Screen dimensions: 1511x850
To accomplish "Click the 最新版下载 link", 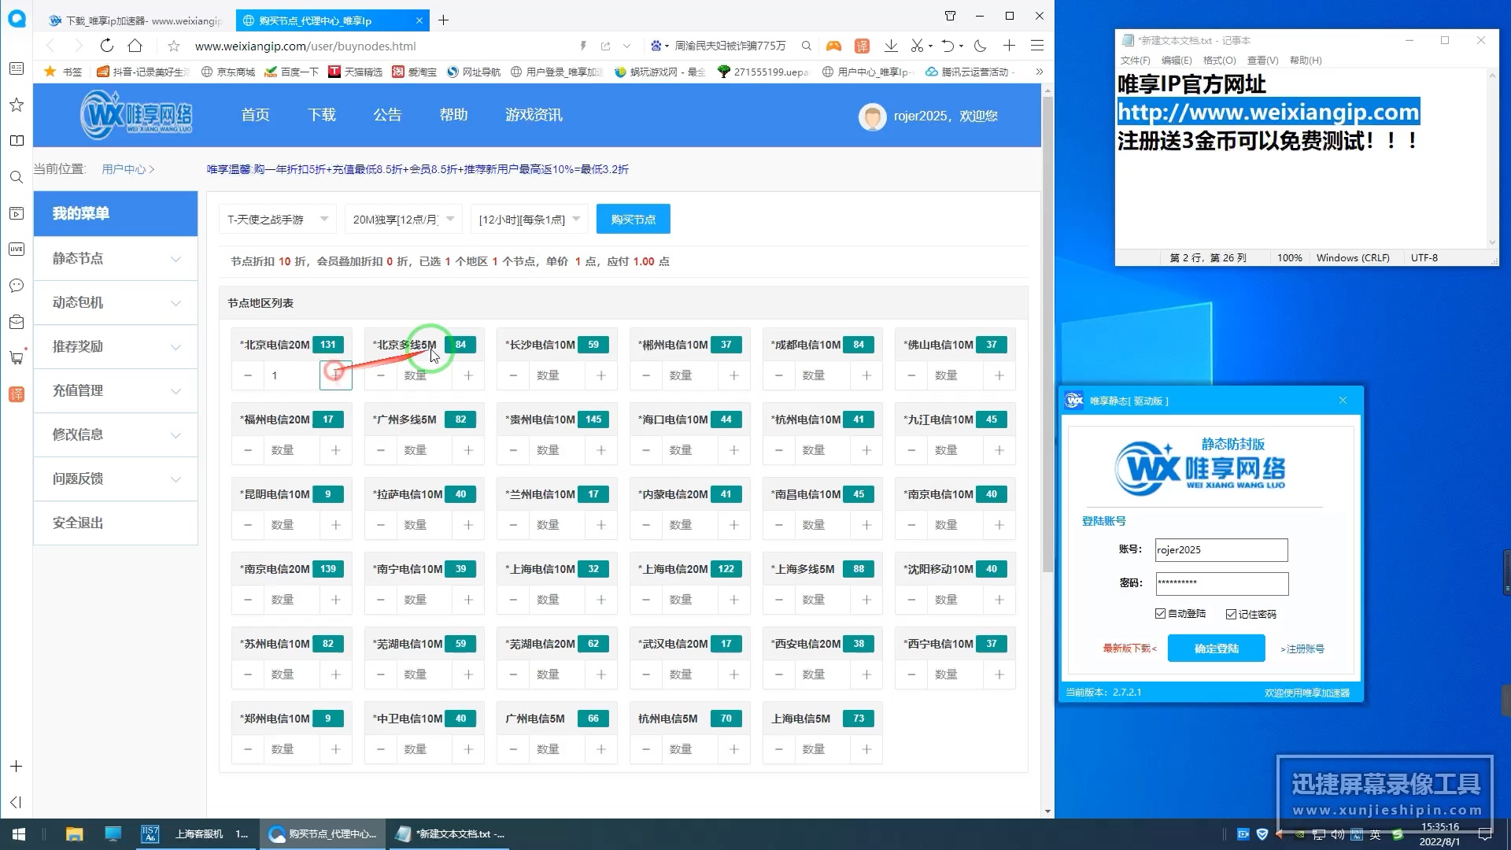I will coord(1129,649).
